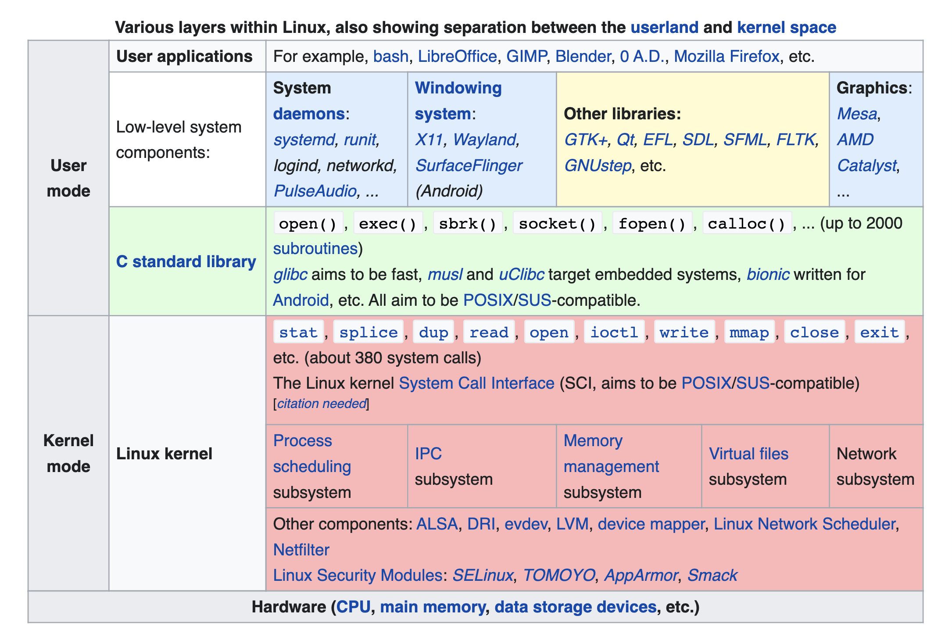Open the SELinux link
The width and height of the screenshot is (952, 644).
point(483,575)
